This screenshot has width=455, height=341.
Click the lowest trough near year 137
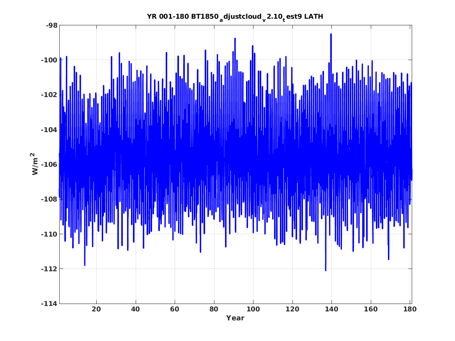pyautogui.click(x=326, y=270)
